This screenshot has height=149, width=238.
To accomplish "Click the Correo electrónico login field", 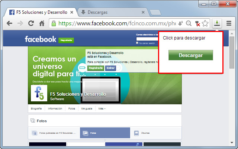I will click(147, 39).
